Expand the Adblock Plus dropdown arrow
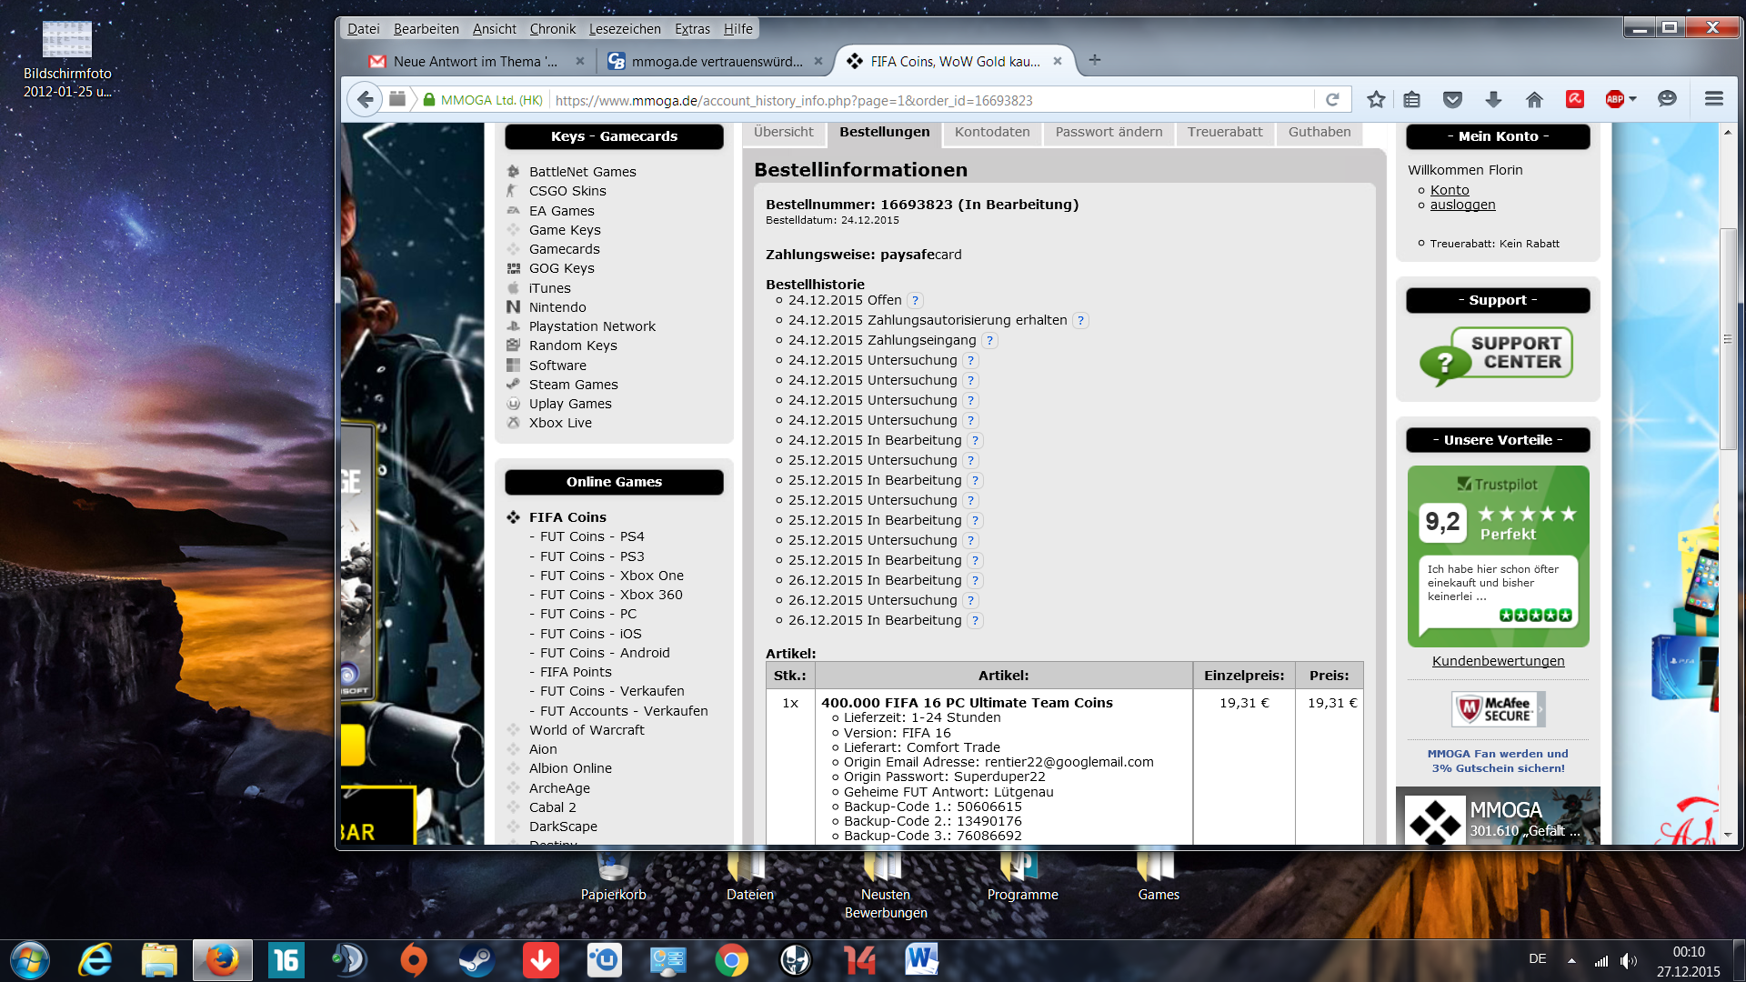 pos(1633,99)
